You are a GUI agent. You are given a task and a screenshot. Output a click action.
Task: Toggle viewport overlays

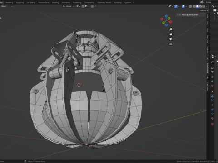click(x=183, y=6)
